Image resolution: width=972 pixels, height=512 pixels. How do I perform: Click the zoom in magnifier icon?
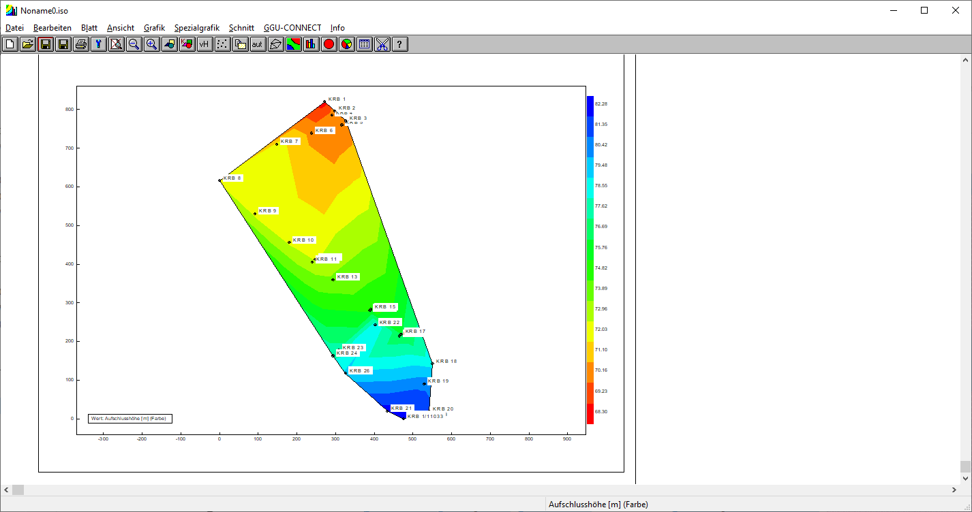[152, 44]
